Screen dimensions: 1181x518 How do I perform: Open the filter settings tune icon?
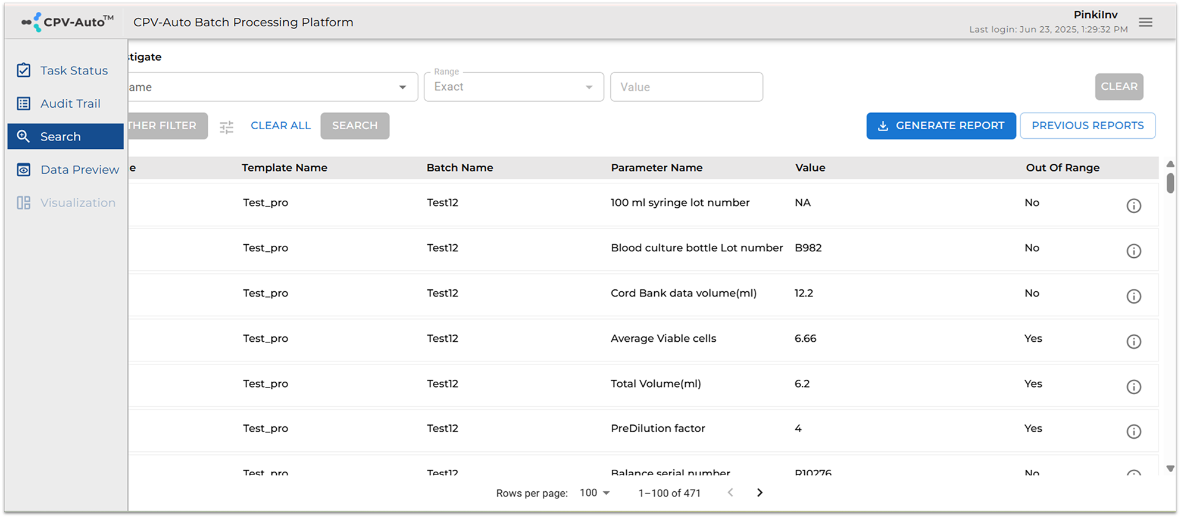(226, 127)
